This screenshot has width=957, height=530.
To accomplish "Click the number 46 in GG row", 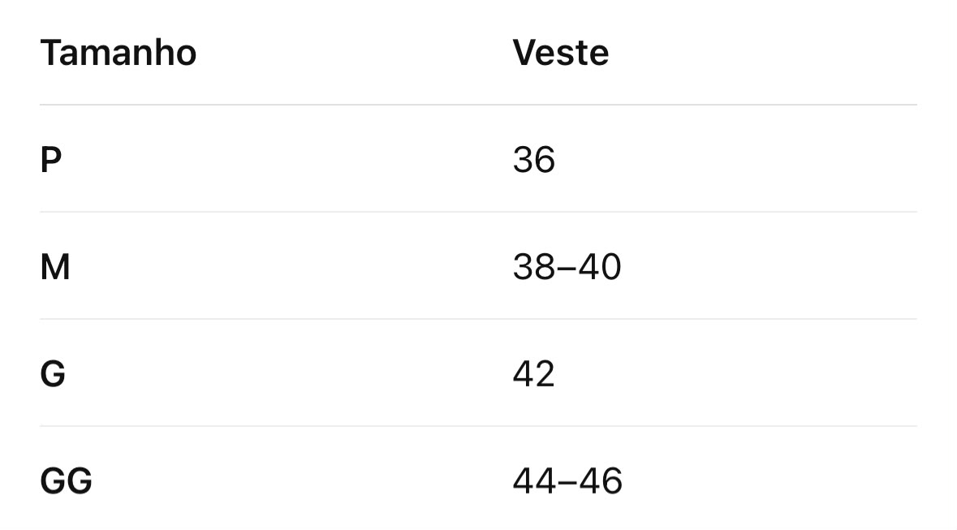I will [x=601, y=480].
